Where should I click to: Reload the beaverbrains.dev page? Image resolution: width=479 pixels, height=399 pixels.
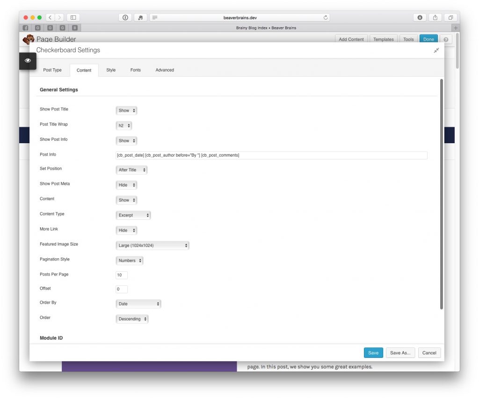326,17
